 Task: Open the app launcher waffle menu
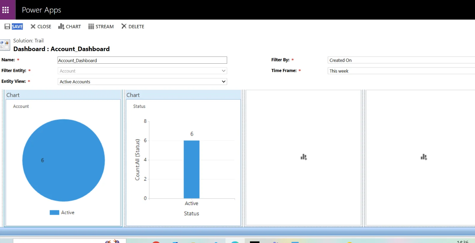pos(6,10)
